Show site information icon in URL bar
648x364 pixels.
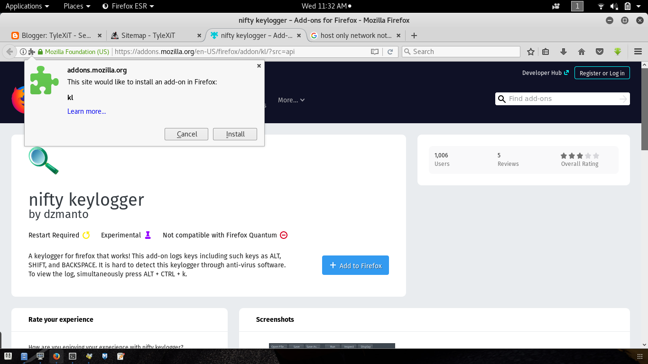point(23,52)
